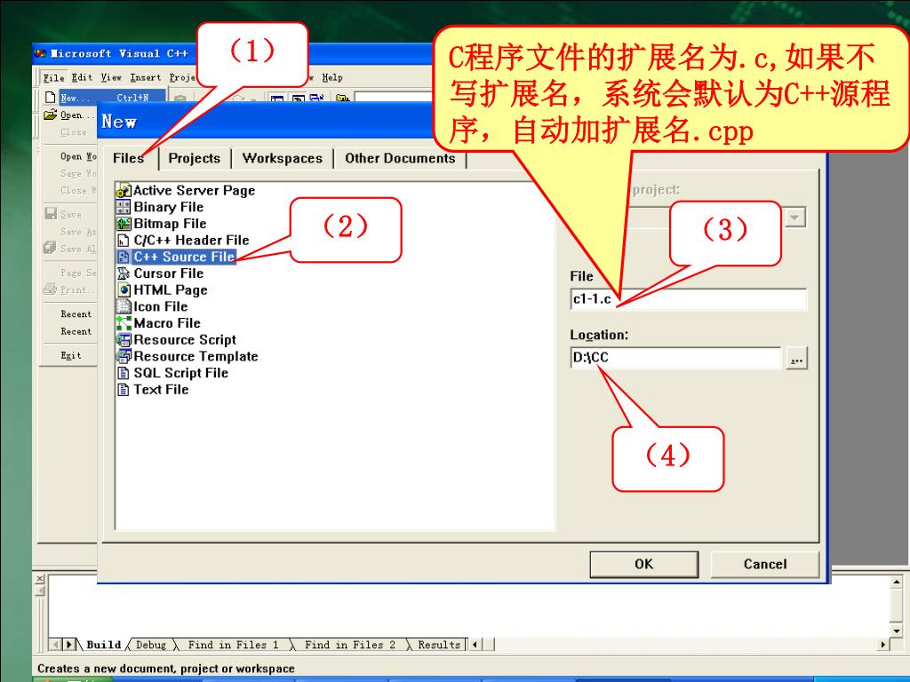Open the Insert menu
910x682 pixels.
coord(145,78)
